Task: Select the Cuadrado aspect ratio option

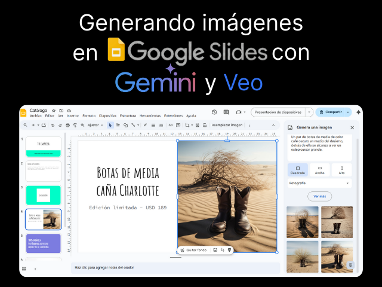Action: [x=298, y=170]
